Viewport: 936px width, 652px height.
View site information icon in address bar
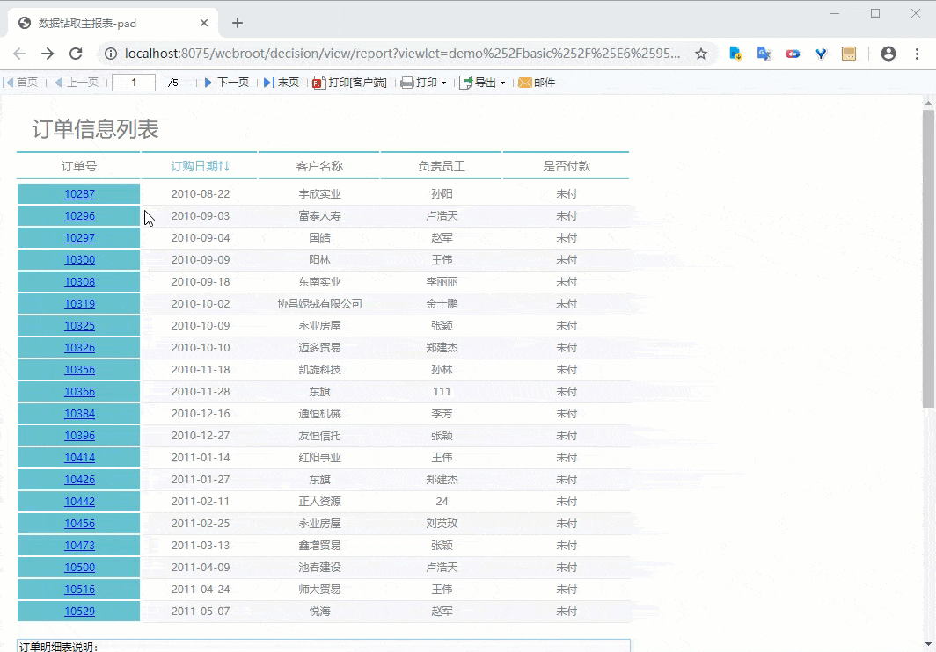pos(111,54)
